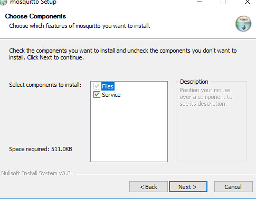Click the greyed Files component checkbox
This screenshot has height=199, width=256.
click(x=97, y=86)
